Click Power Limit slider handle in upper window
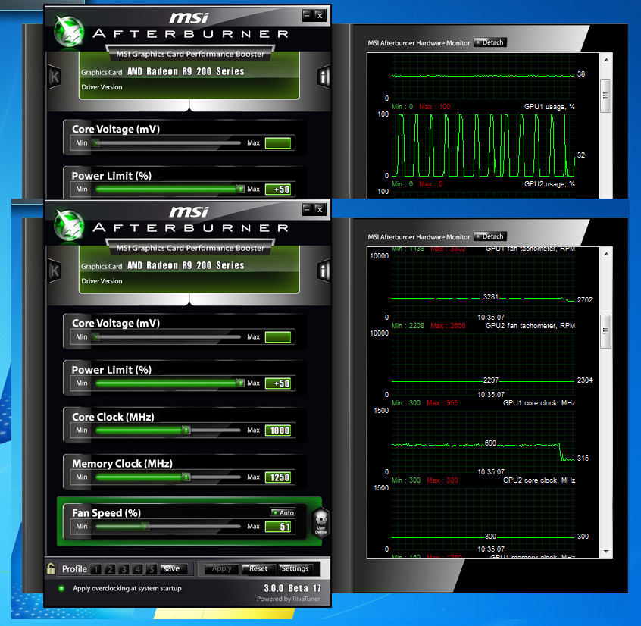Screen dimensions: 641x626 241,189
